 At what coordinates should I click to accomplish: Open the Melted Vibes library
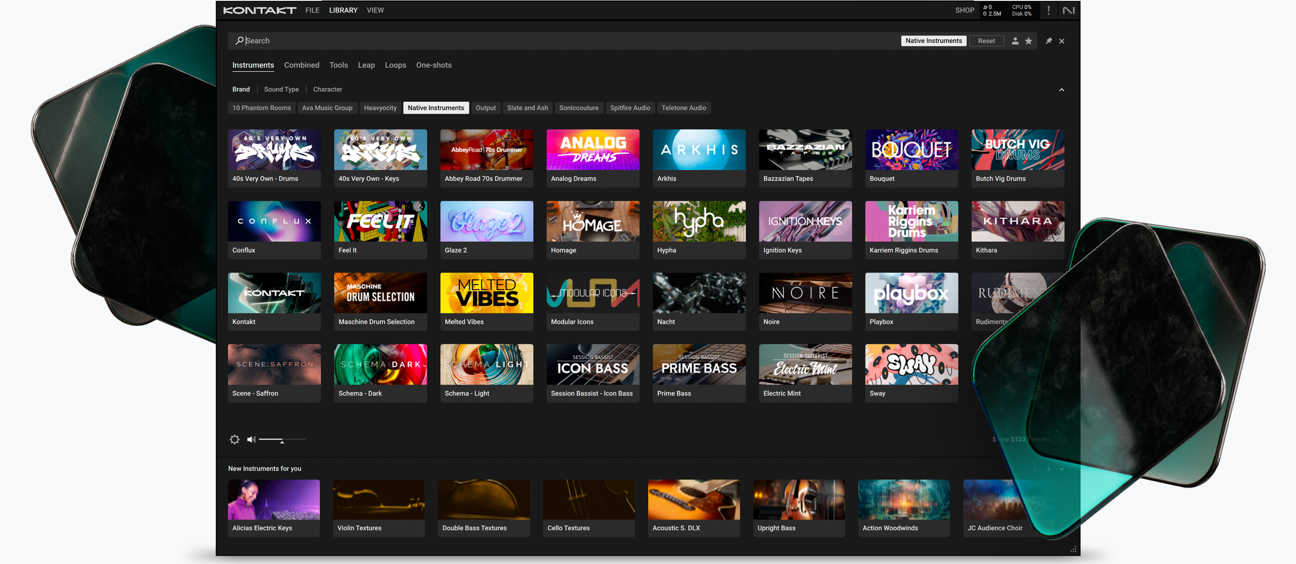[486, 301]
